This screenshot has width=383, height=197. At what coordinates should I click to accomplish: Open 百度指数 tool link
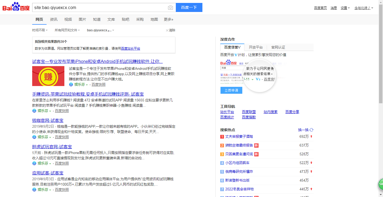tap(249, 117)
